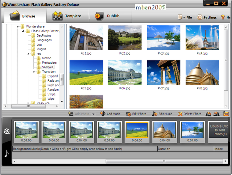Click the Settings gear icon
The width and height of the screenshot is (232, 175).
(199, 17)
